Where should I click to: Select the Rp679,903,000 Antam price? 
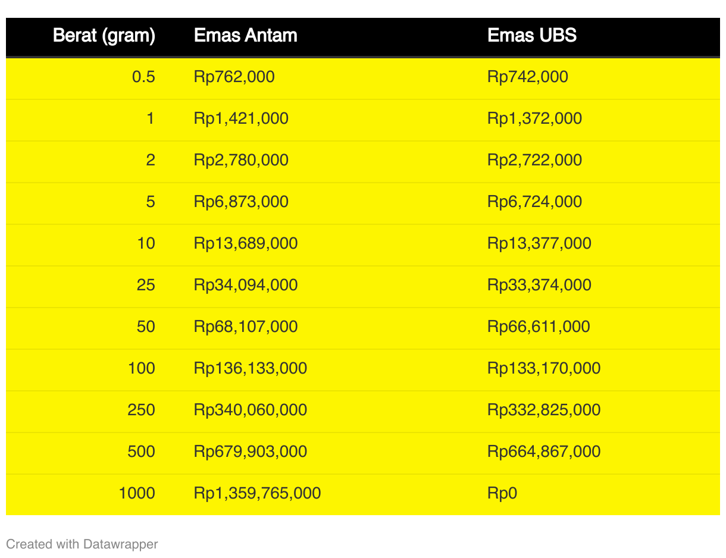[x=251, y=452]
